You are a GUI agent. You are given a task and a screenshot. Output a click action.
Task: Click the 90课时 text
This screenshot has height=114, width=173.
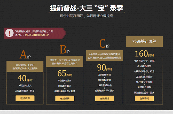coord(104,68)
